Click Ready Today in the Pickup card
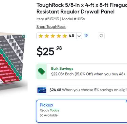 pyautogui.click(x=49, y=110)
